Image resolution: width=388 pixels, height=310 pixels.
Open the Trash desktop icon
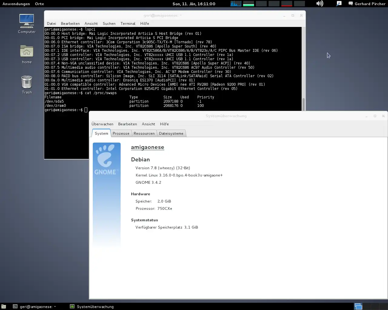27,85
